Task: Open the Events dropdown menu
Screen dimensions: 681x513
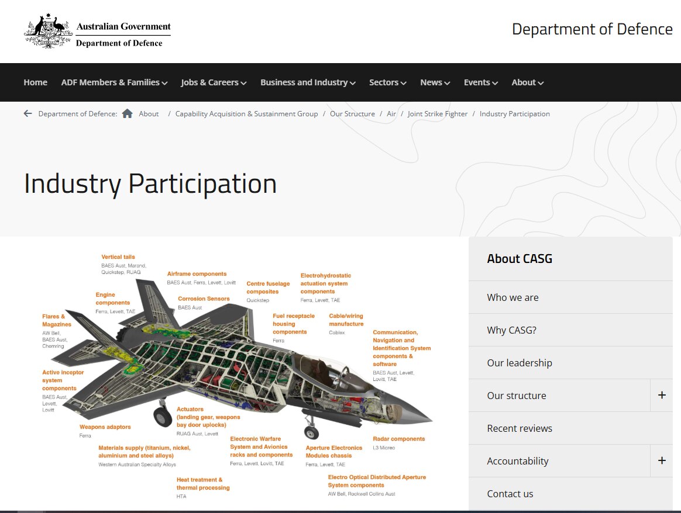Action: (480, 82)
